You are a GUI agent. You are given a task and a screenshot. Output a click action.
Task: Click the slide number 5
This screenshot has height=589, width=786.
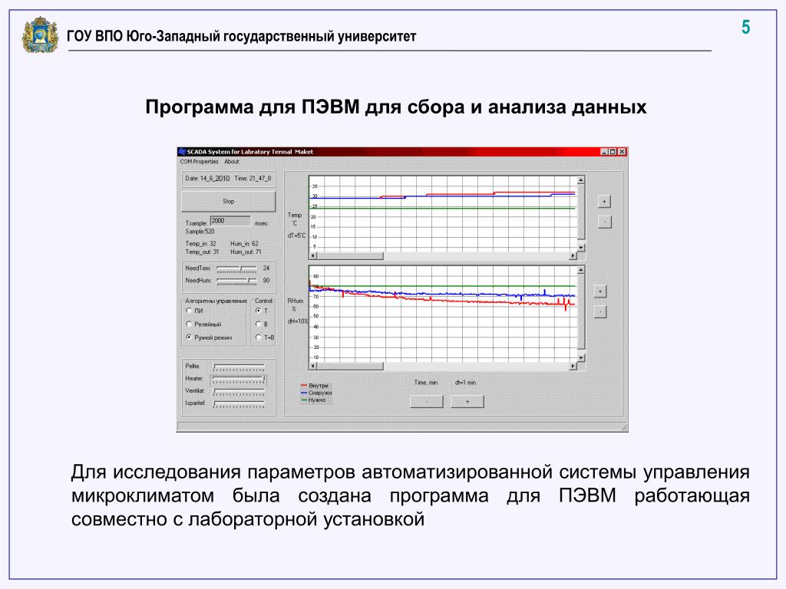point(746,27)
